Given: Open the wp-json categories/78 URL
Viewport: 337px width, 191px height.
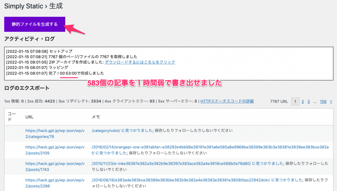Looking at the screenshot, I should click(x=55, y=134).
